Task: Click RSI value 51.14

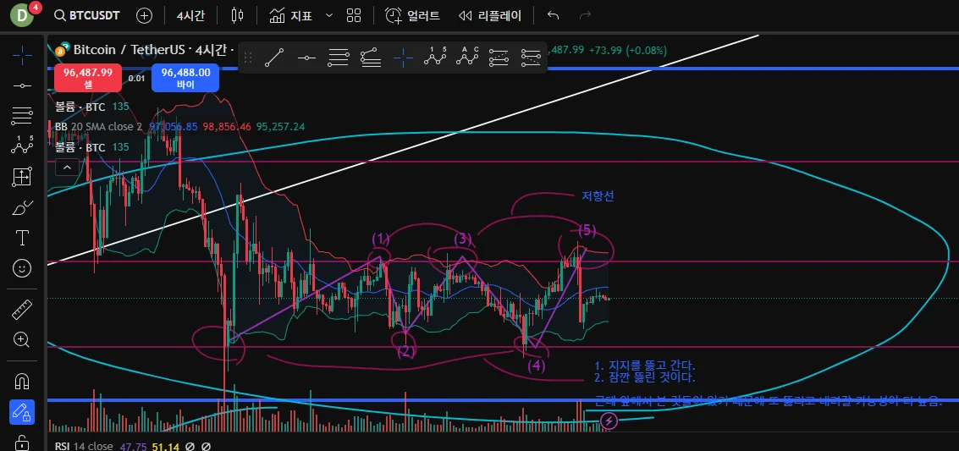Action: (165, 447)
